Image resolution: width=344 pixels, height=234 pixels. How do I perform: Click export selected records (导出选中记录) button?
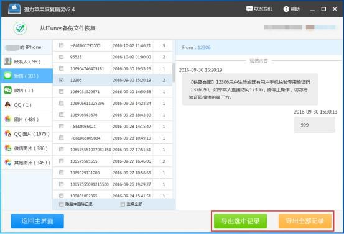tap(241, 221)
